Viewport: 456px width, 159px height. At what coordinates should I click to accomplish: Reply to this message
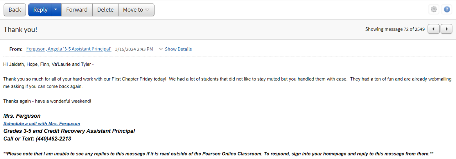pyautogui.click(x=40, y=10)
